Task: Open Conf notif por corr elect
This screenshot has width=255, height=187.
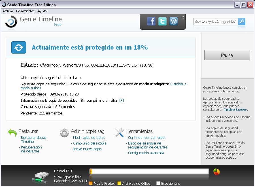Action: [147, 138]
